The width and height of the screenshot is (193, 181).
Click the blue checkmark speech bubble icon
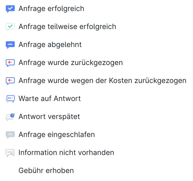coord(10,9)
